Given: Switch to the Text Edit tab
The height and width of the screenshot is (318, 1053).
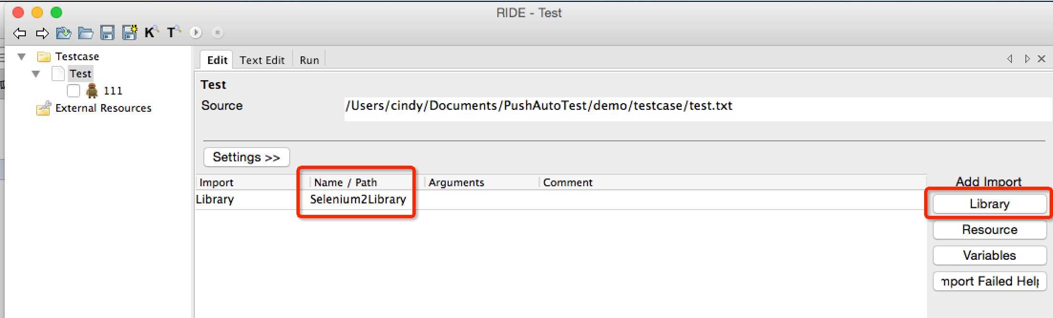Looking at the screenshot, I should pyautogui.click(x=262, y=60).
